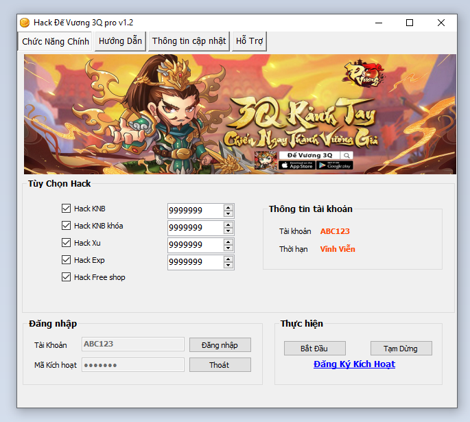Image resolution: width=470 pixels, height=422 pixels.
Task: Click the App Store badge in banner
Action: point(297,165)
